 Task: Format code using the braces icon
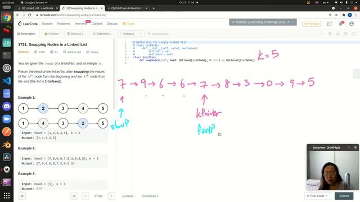point(330,34)
